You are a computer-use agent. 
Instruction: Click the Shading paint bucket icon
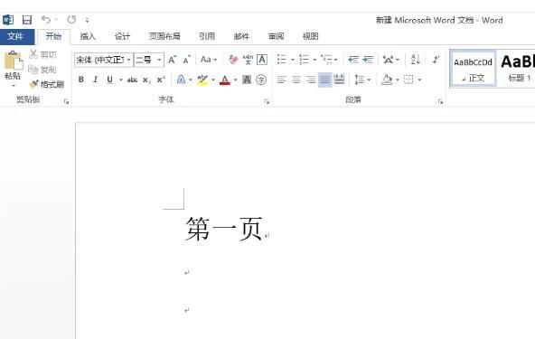pos(387,80)
